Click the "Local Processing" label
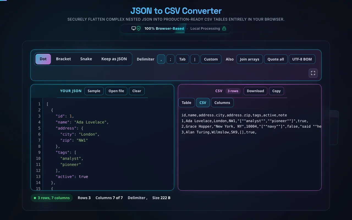Viewport: 352px width, 220px height. [205, 28]
